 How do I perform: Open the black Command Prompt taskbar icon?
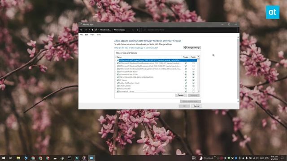(x=70, y=158)
